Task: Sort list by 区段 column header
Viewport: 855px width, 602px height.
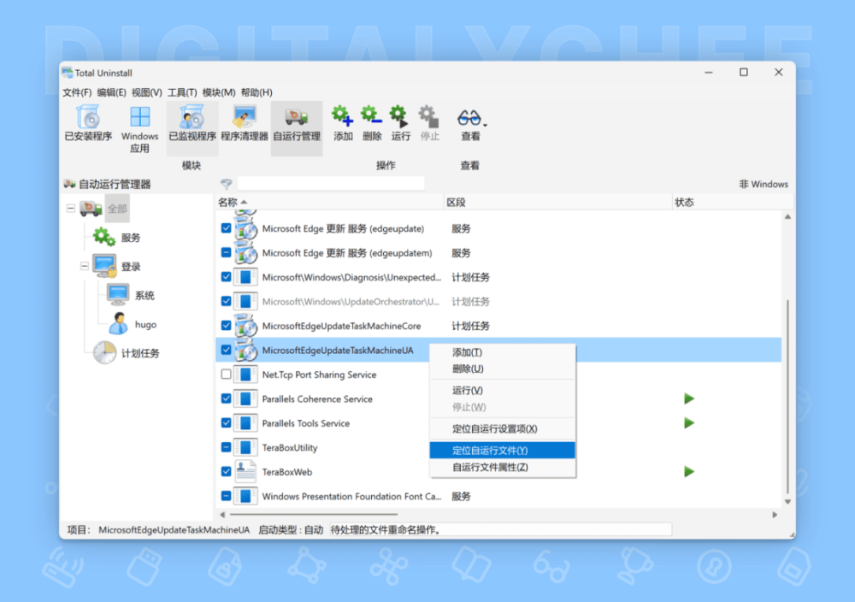Action: [x=557, y=203]
